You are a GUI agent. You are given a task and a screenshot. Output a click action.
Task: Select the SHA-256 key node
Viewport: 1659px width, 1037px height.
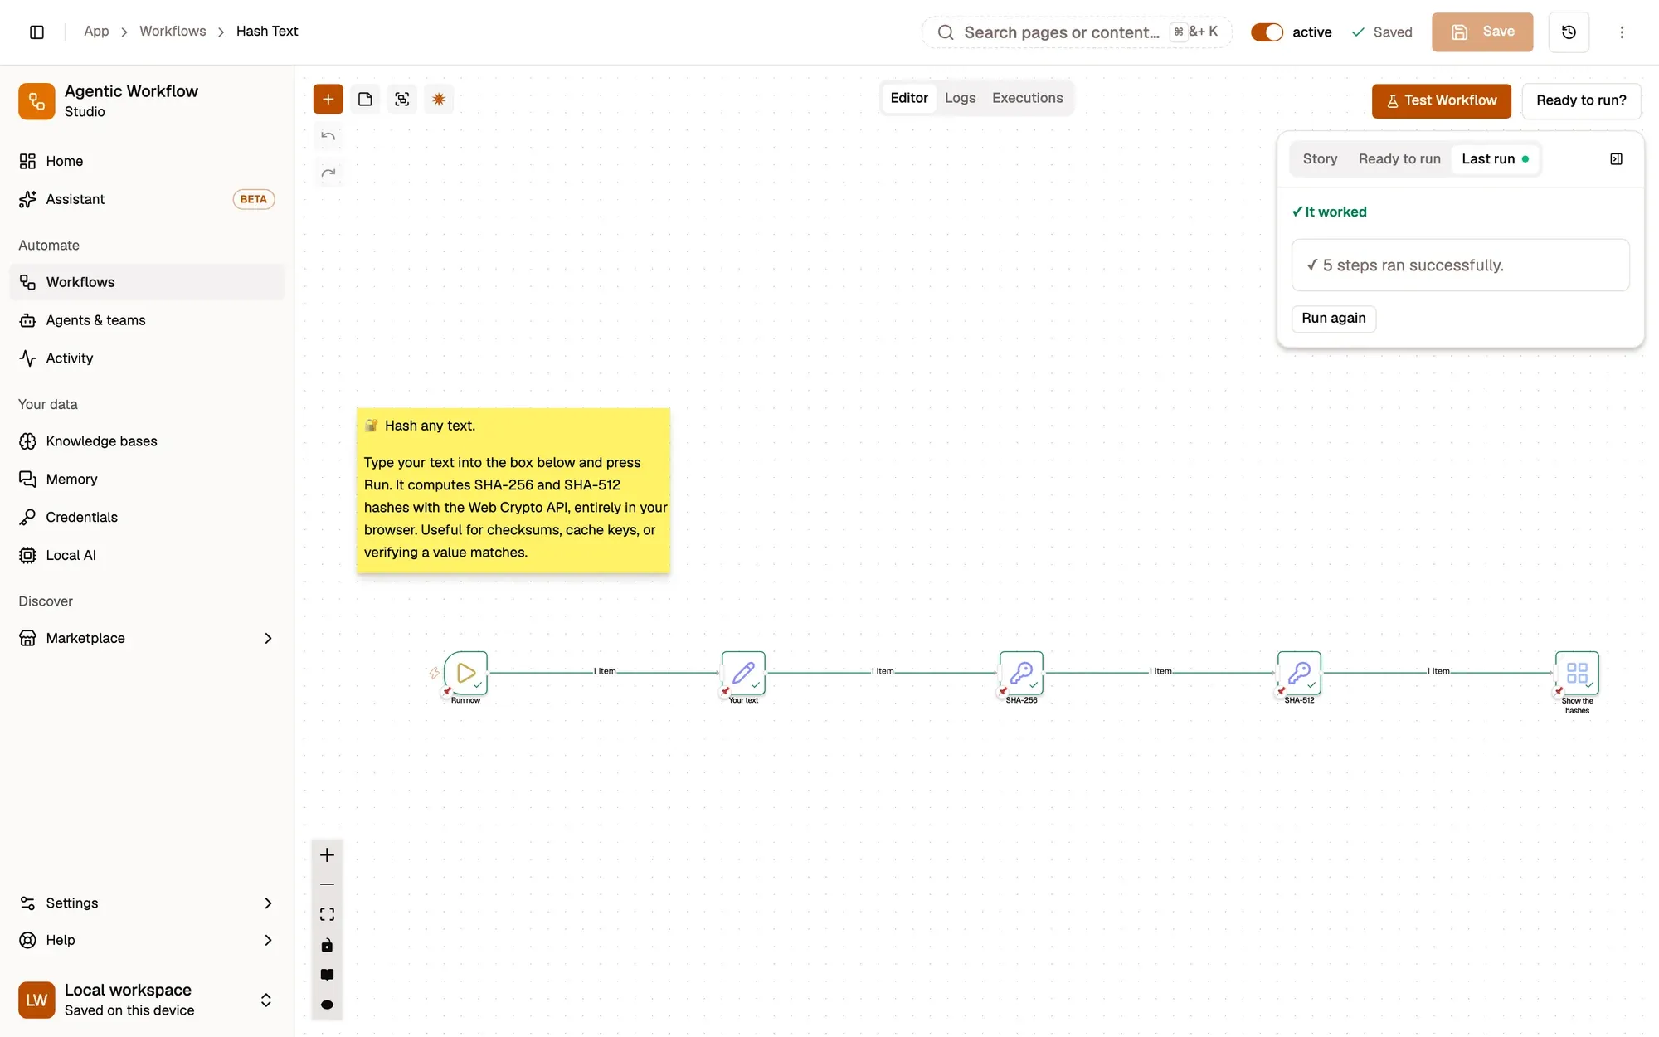pos(1021,673)
